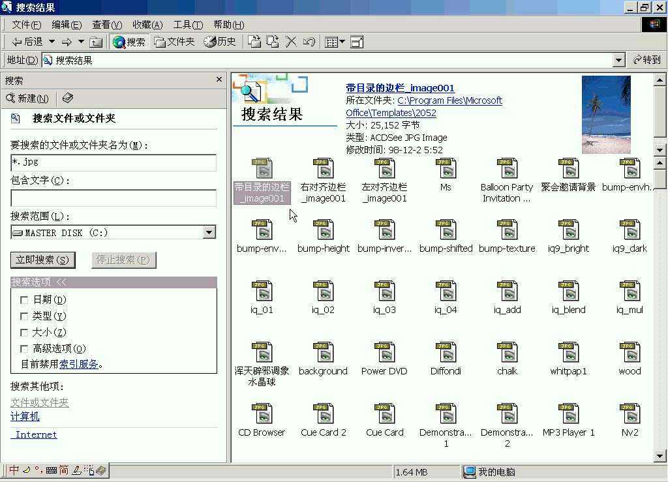Click the Up-one-level folder icon
This screenshot has width=668, height=482.
95,41
